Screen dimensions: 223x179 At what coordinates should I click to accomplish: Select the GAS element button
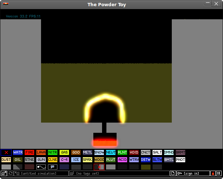[64, 152]
